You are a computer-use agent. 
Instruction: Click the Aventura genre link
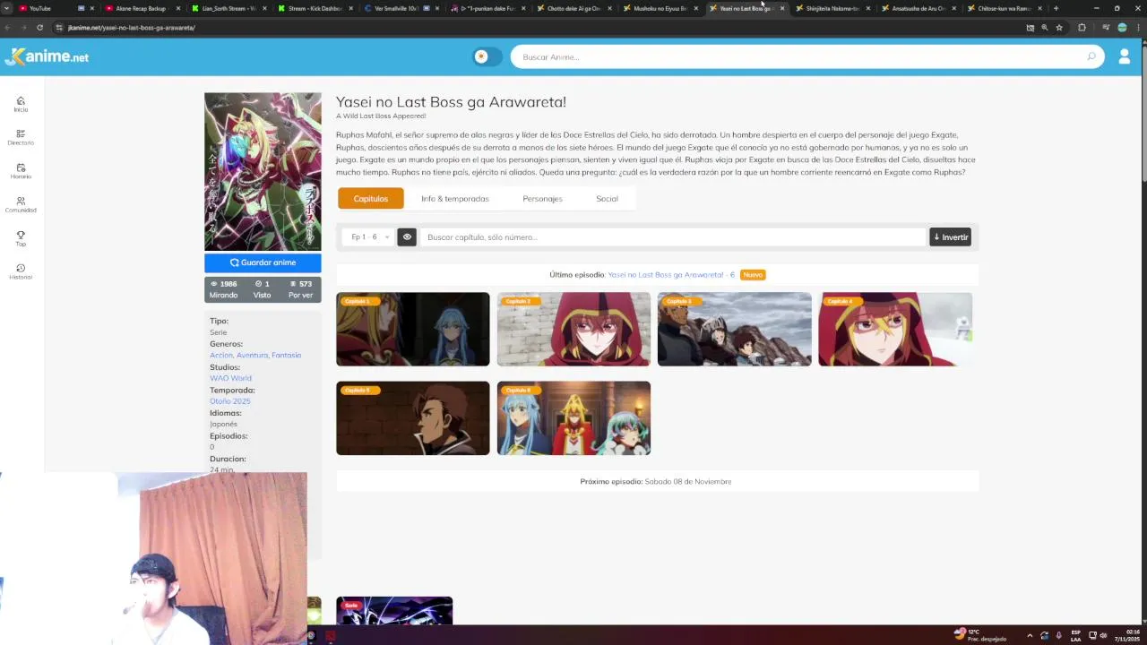tap(252, 355)
